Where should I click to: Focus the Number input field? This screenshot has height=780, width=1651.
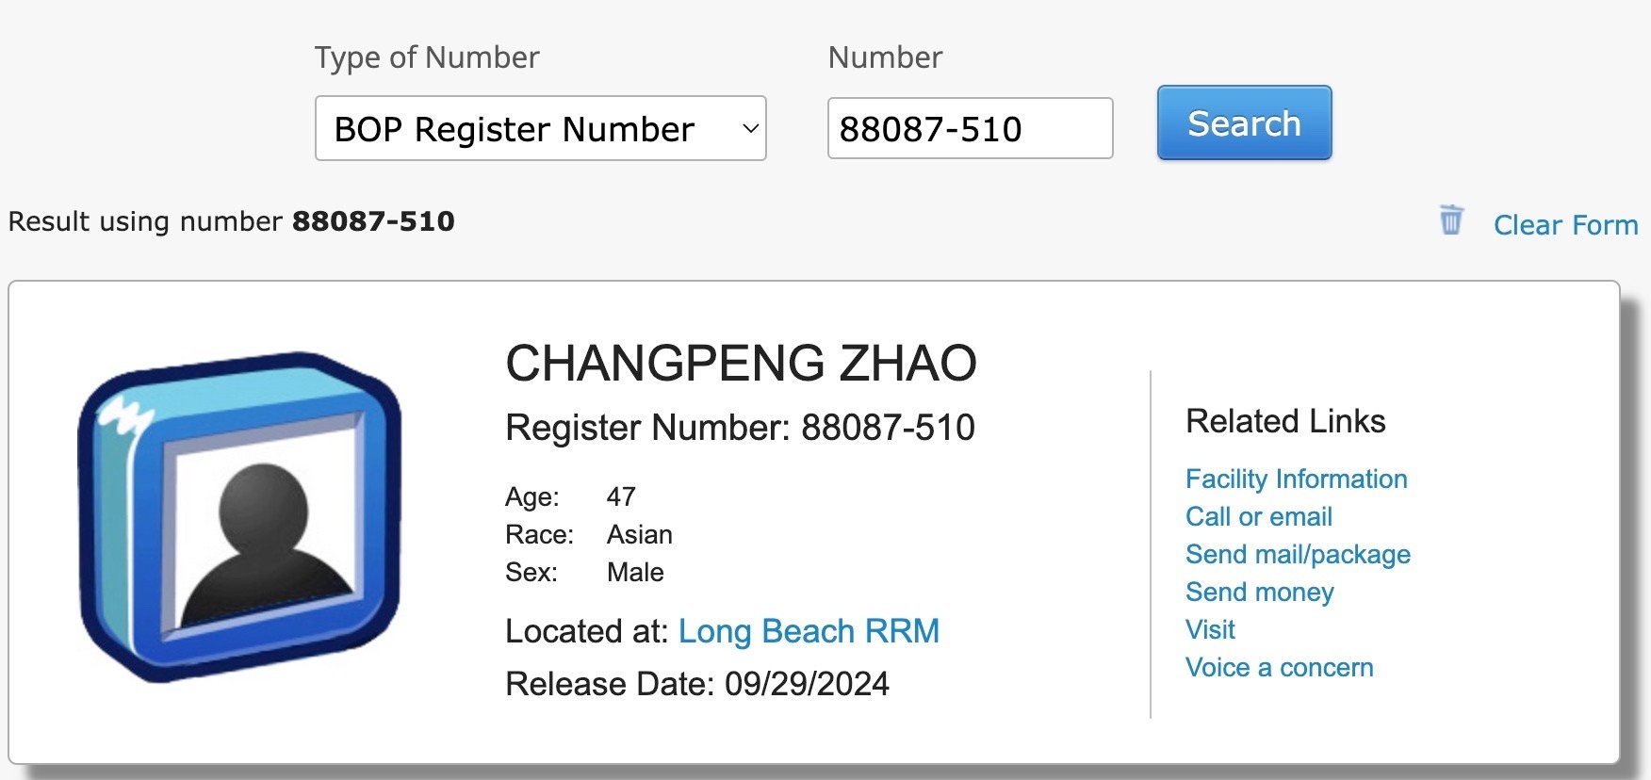tap(970, 128)
